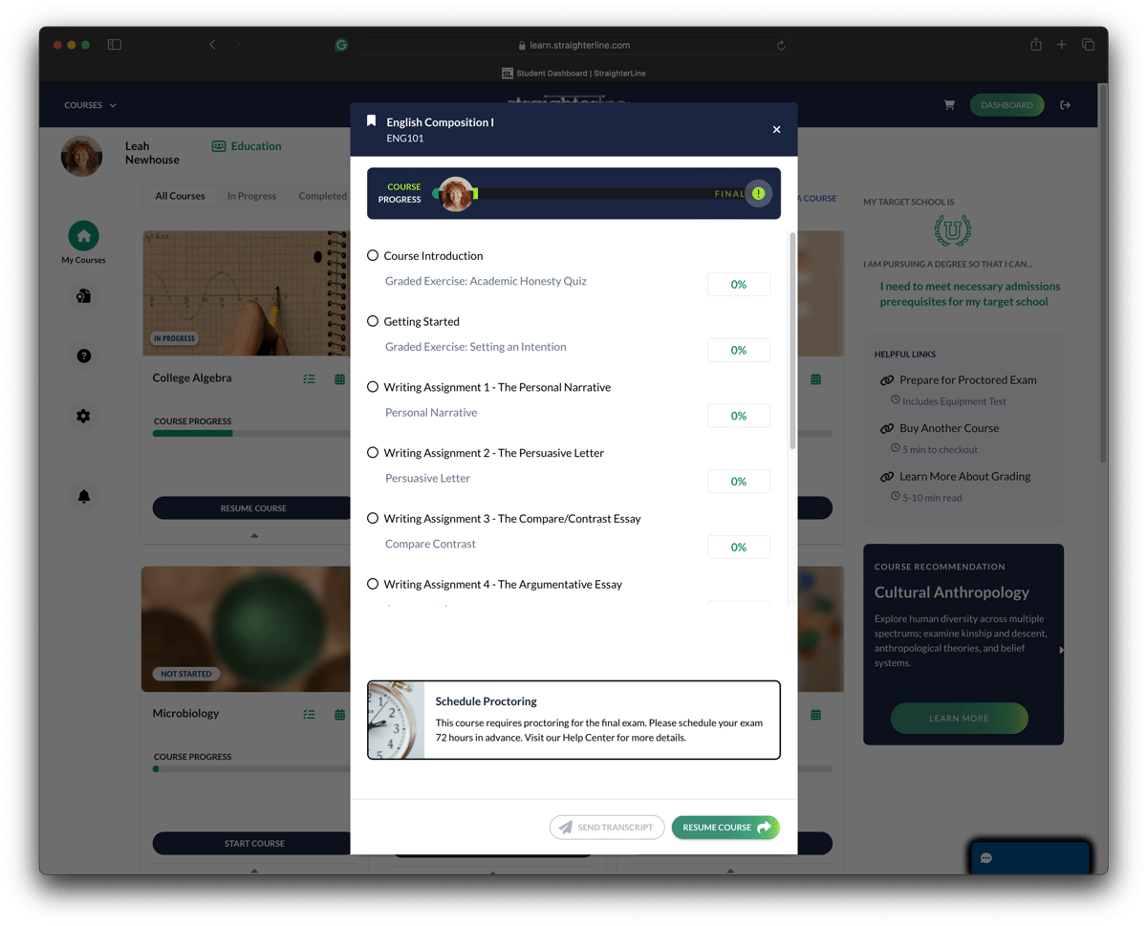
Task: Switch to All Courses tab
Action: pyautogui.click(x=180, y=196)
